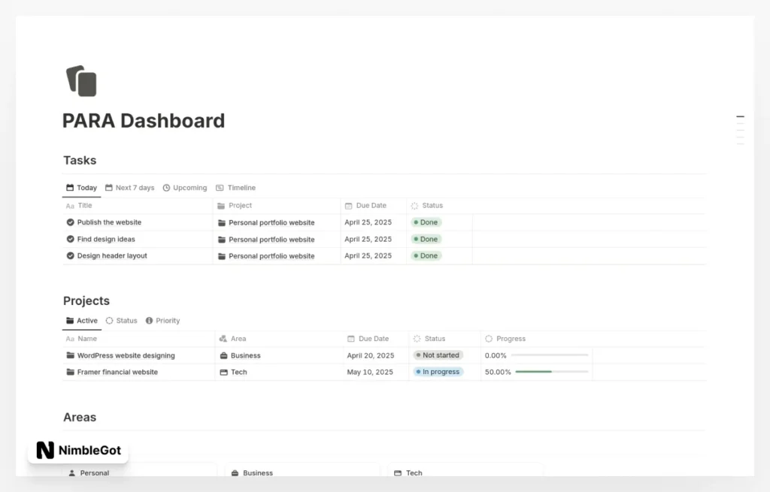Click the clock icon beside Upcoming
The image size is (770, 492).
tap(166, 188)
